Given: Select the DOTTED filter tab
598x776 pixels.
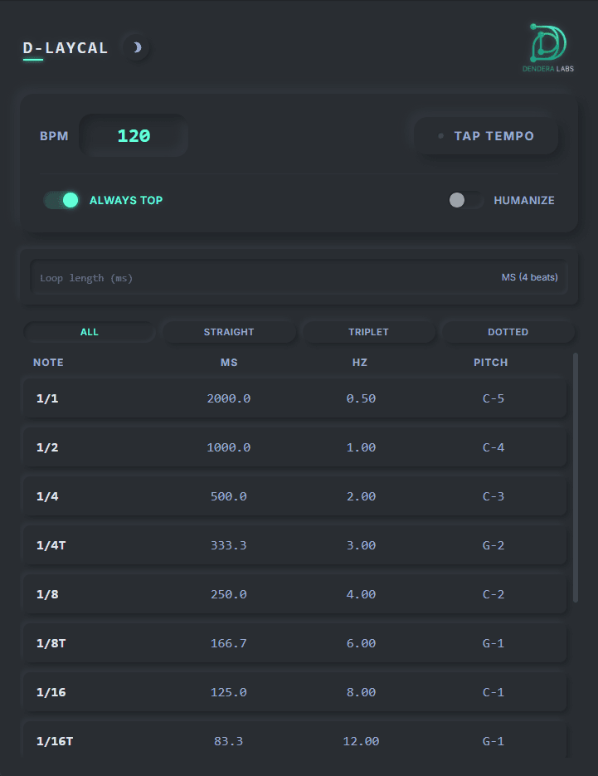Looking at the screenshot, I should click(x=508, y=332).
